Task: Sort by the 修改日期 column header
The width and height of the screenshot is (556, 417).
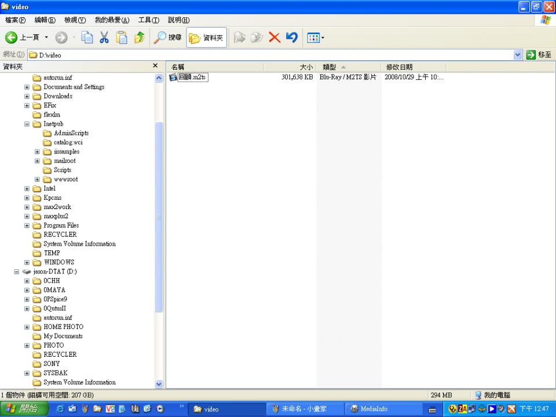Action: [x=413, y=67]
